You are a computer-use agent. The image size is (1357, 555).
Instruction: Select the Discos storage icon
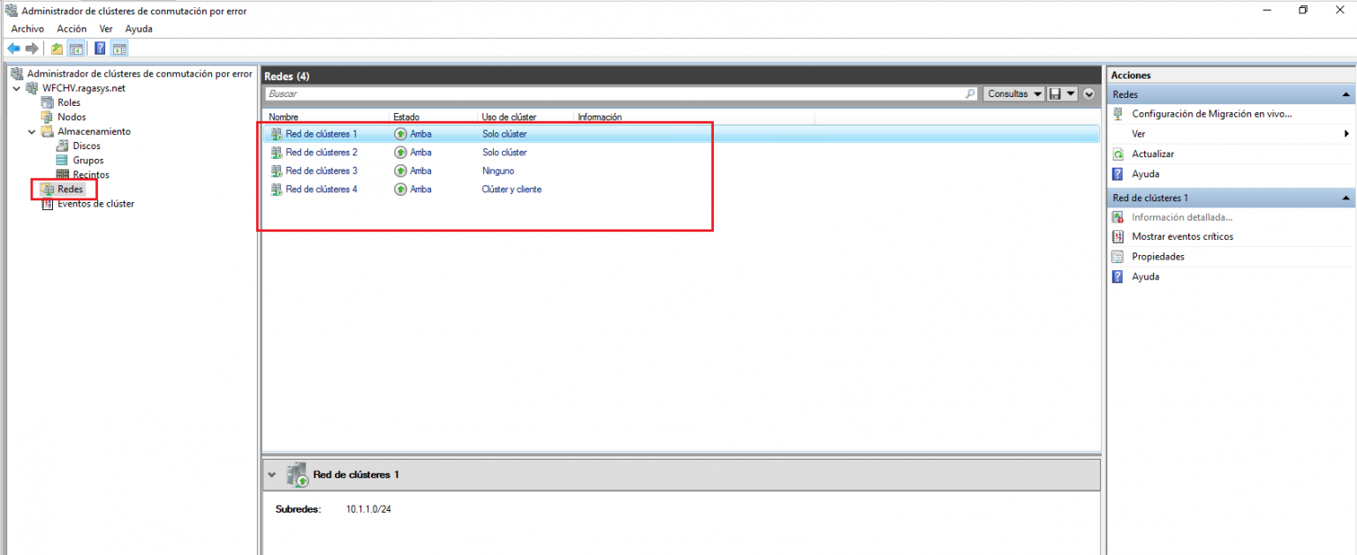(63, 145)
